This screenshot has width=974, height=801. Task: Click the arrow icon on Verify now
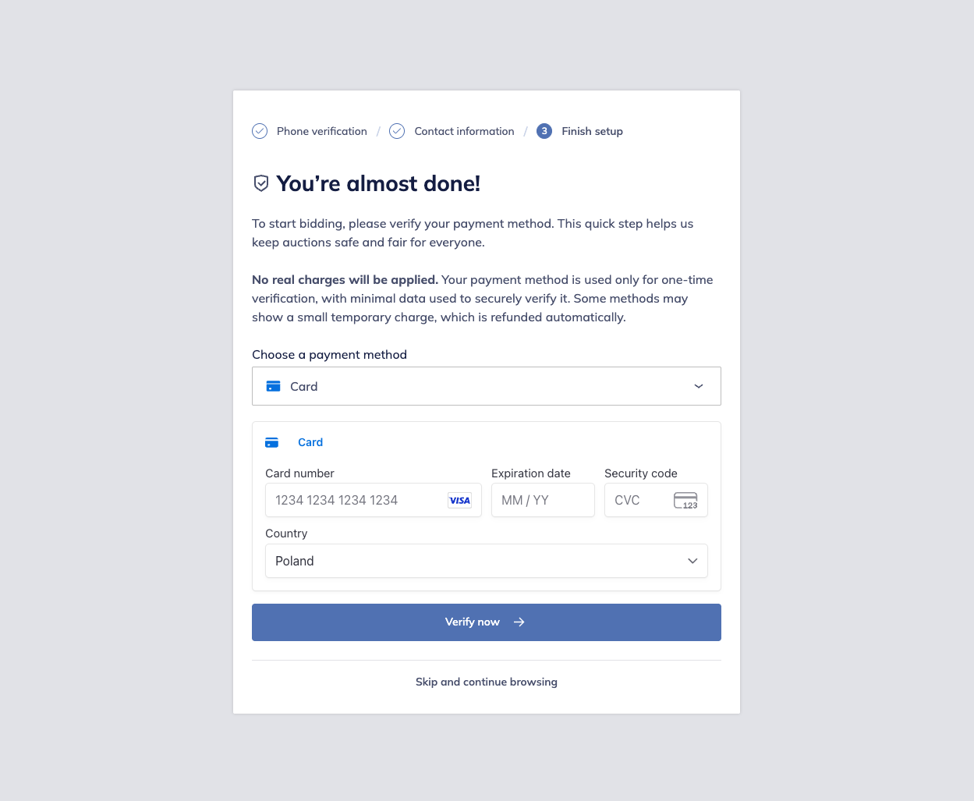click(x=519, y=622)
